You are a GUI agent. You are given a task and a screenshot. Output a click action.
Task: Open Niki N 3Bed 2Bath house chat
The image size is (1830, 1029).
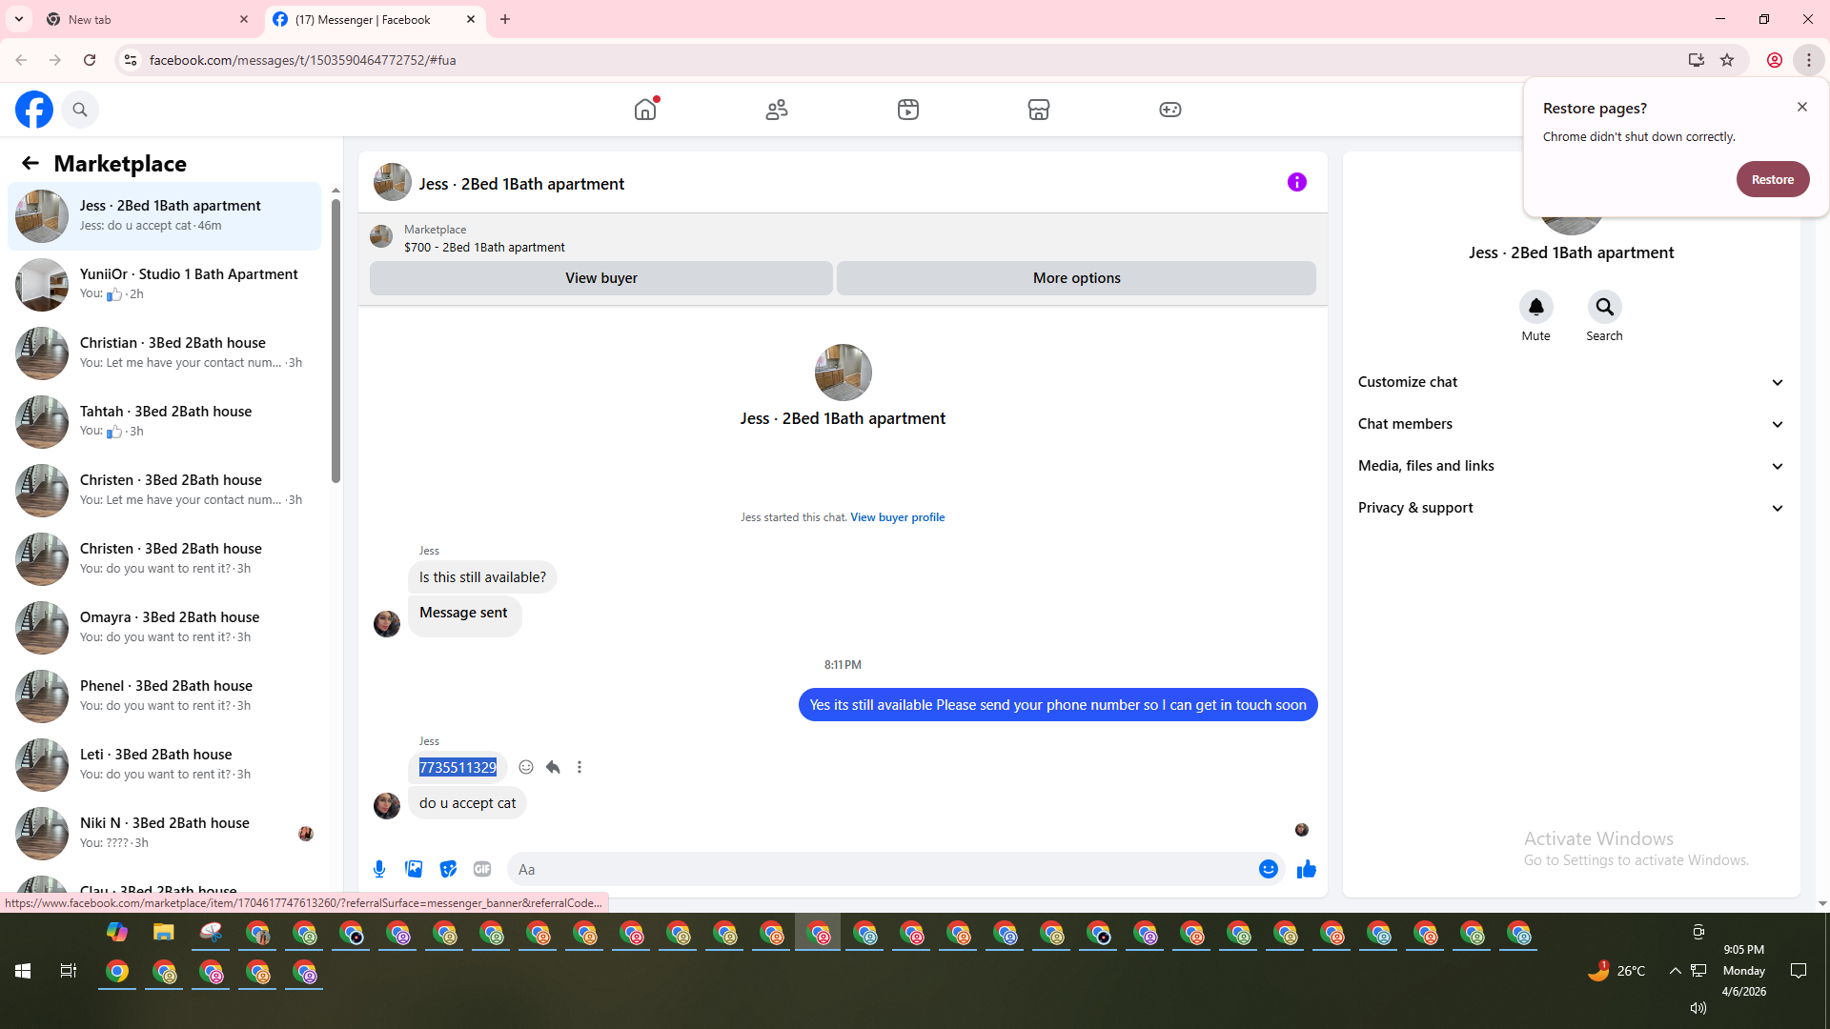pos(165,834)
